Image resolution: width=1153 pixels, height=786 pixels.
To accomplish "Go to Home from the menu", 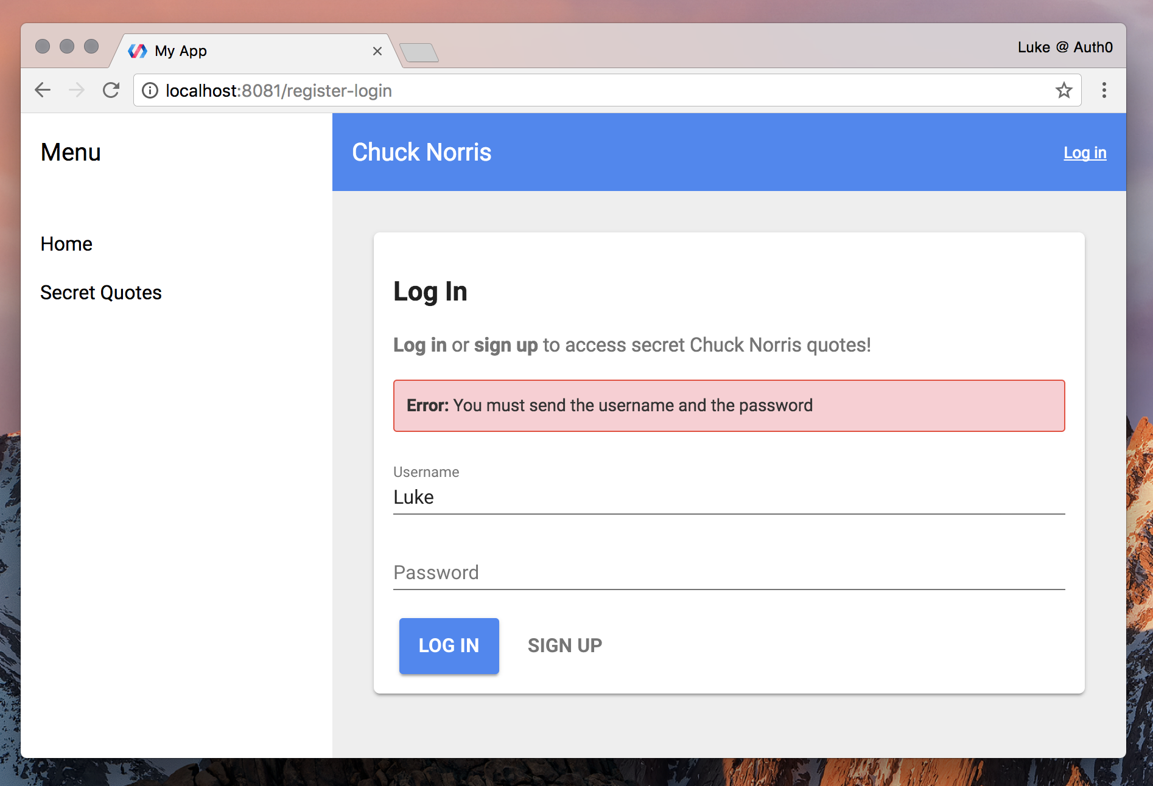I will (x=66, y=244).
